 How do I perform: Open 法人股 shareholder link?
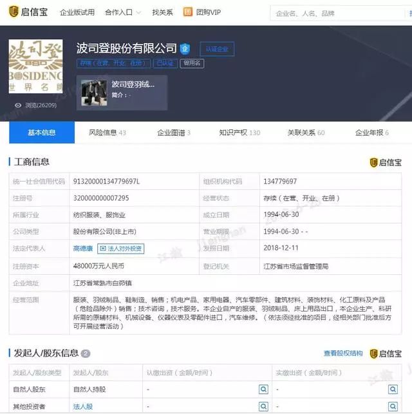[83, 407]
